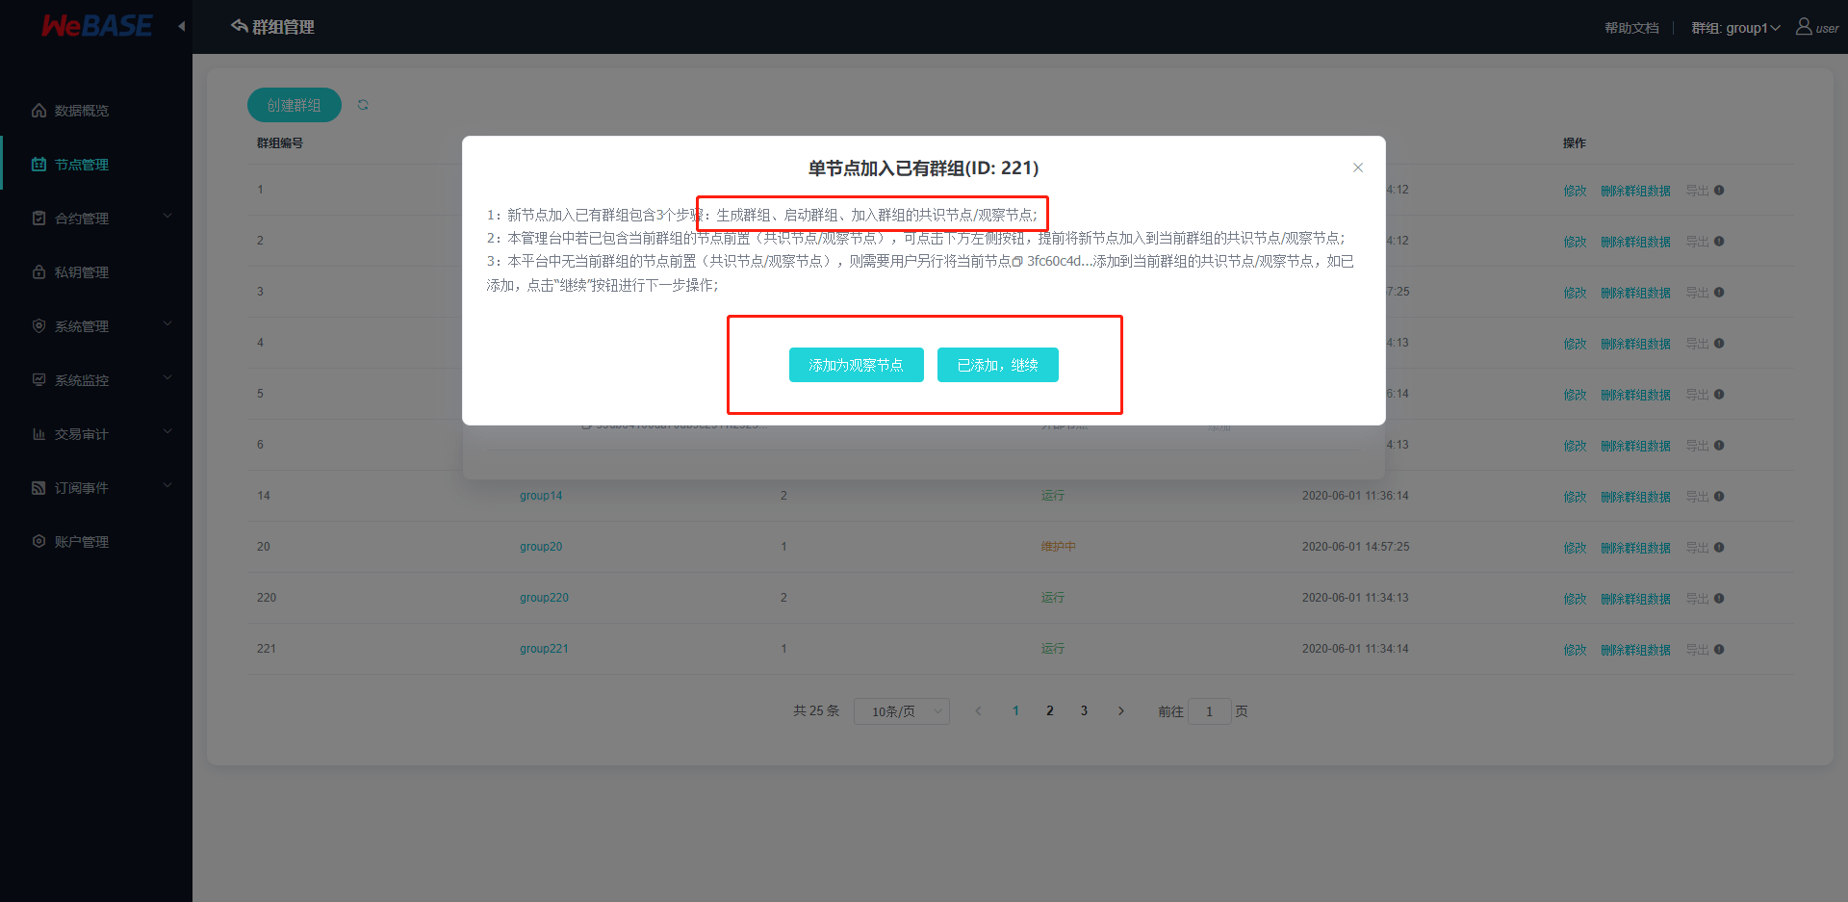1848x902 pixels.
Task: Click 修改 for group row 5
Action: [1575, 395]
